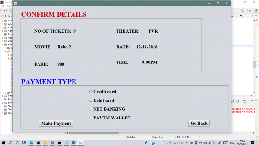Click the light bulb tip icon in the status bar

tap(257, 137)
